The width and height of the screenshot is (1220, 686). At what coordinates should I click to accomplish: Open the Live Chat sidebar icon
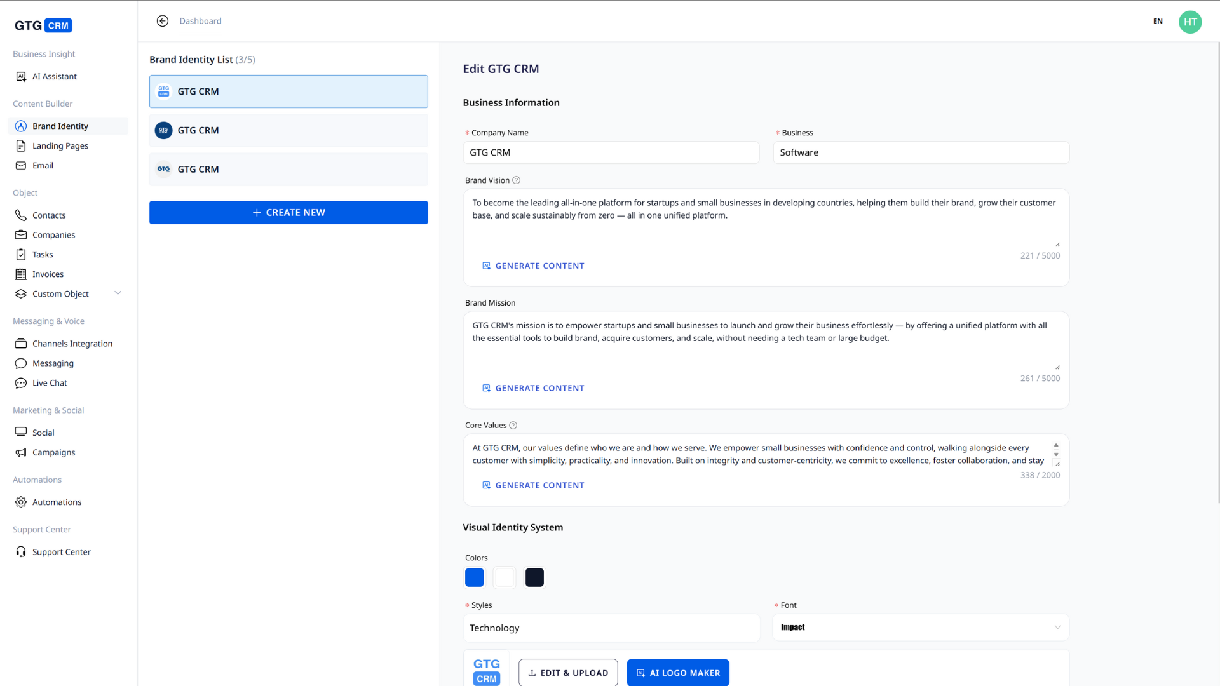pyautogui.click(x=21, y=383)
